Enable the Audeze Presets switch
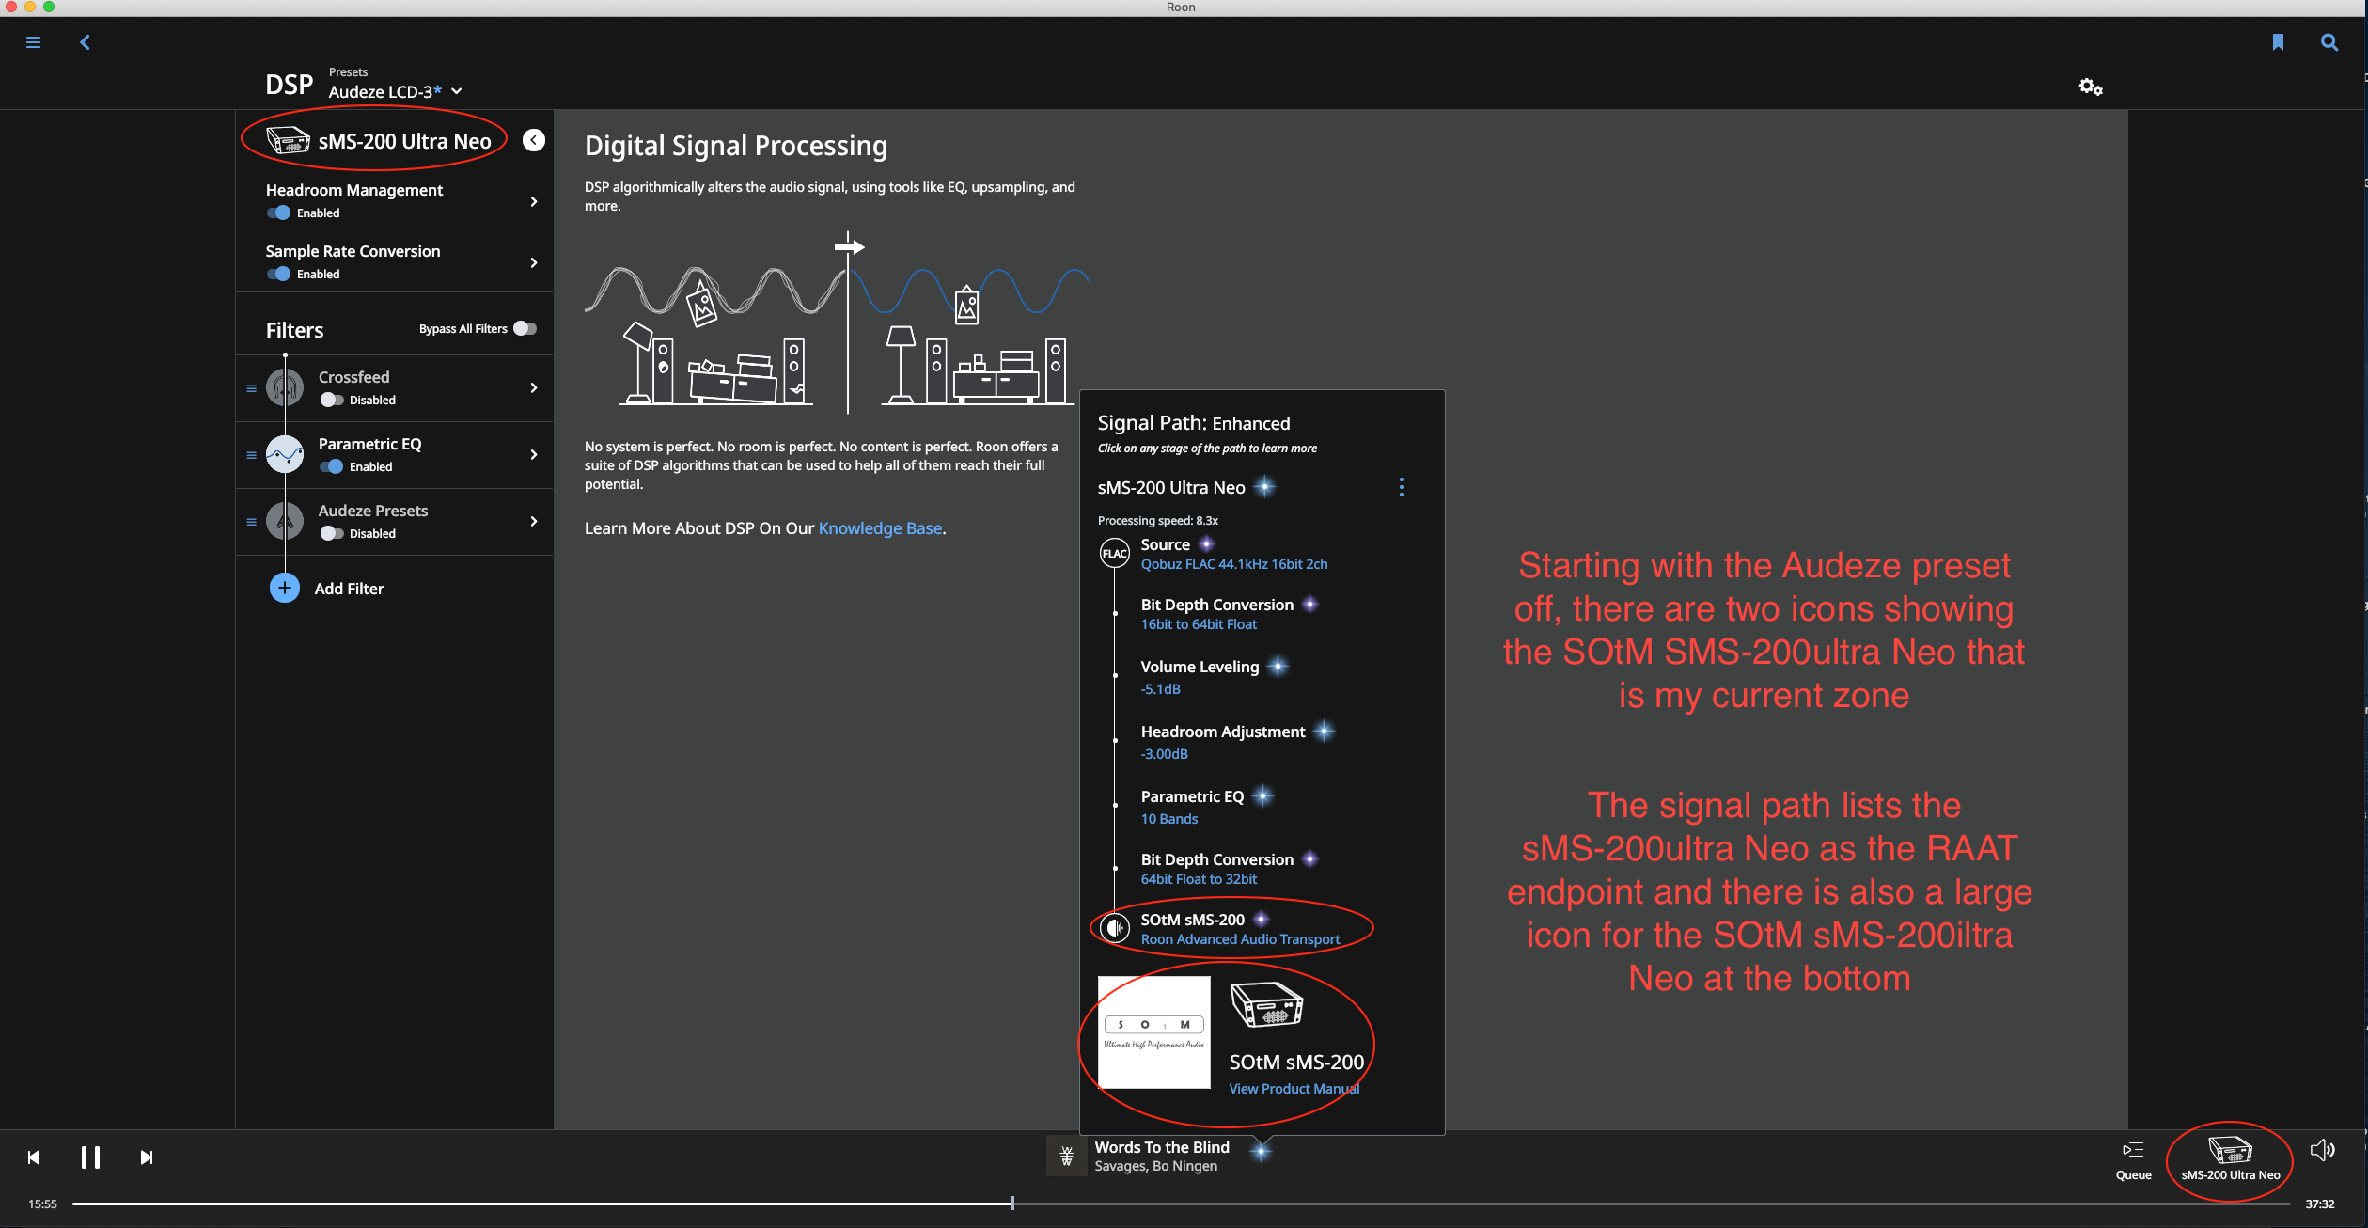Viewport: 2368px width, 1228px height. [331, 533]
